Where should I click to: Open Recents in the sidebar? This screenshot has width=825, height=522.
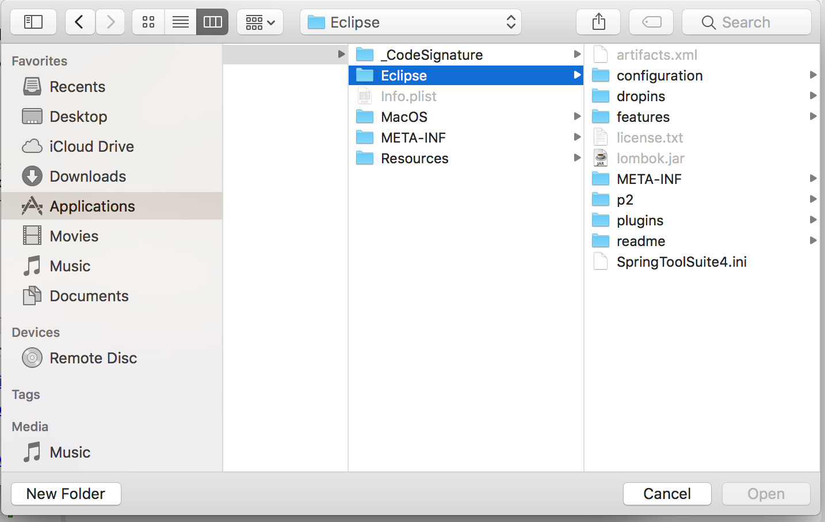point(112,87)
